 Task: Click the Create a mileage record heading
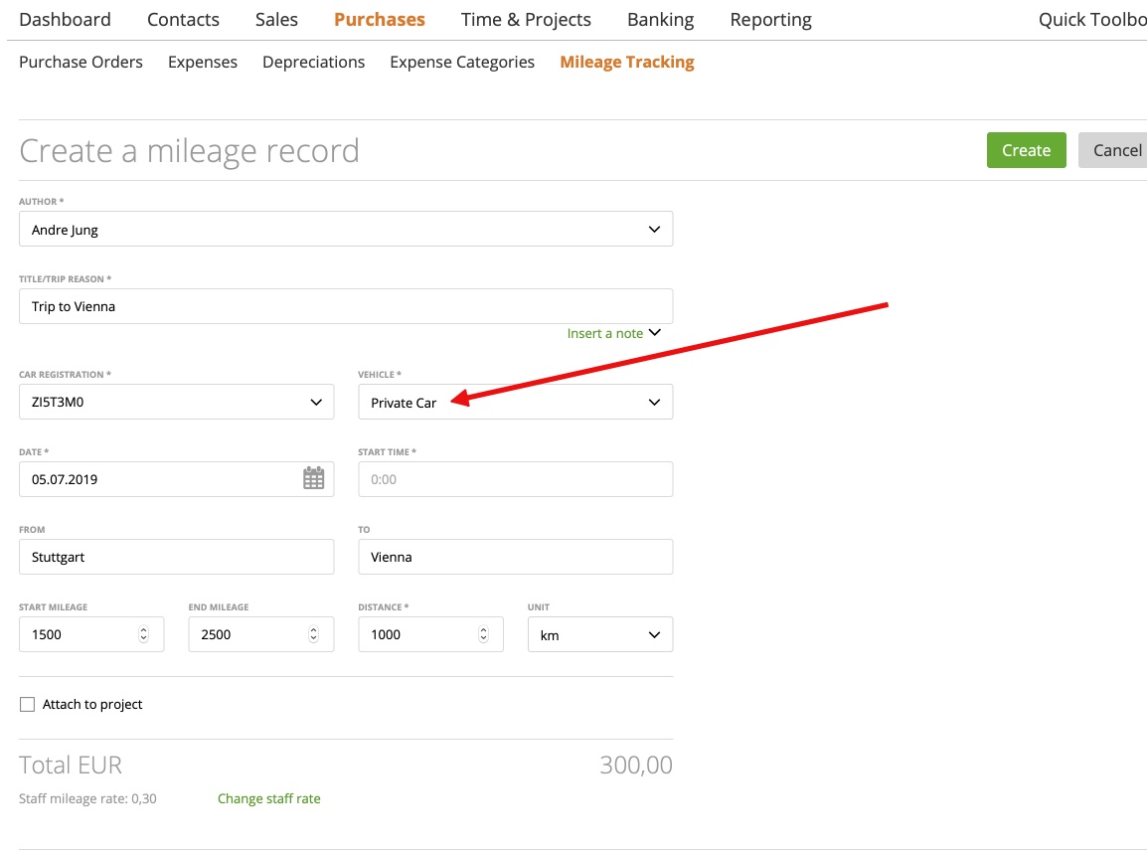click(189, 151)
